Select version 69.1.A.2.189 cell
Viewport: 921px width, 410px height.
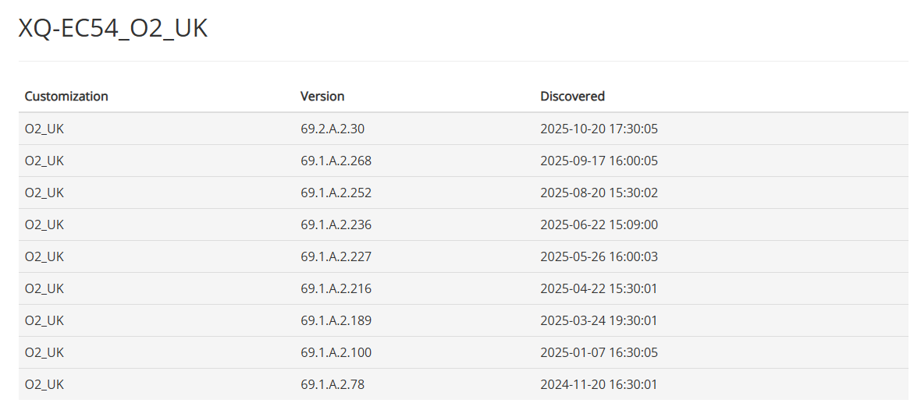[x=336, y=320]
